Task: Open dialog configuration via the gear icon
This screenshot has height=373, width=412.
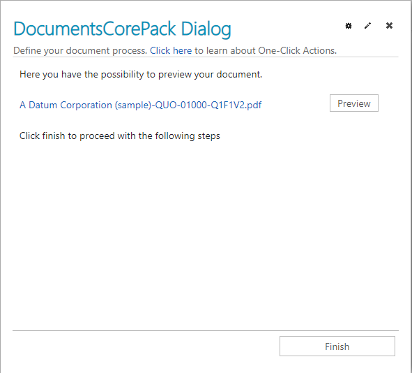Action: pyautogui.click(x=349, y=26)
